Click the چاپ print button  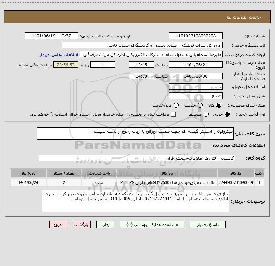105,225
